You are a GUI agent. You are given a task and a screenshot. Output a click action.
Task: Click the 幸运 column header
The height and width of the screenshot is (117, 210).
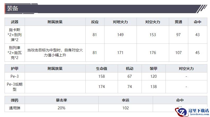click(125, 100)
